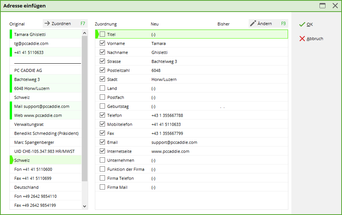Check the Geburtstag checkbox
Image resolution: width=342 pixels, height=215 pixels.
click(x=102, y=106)
